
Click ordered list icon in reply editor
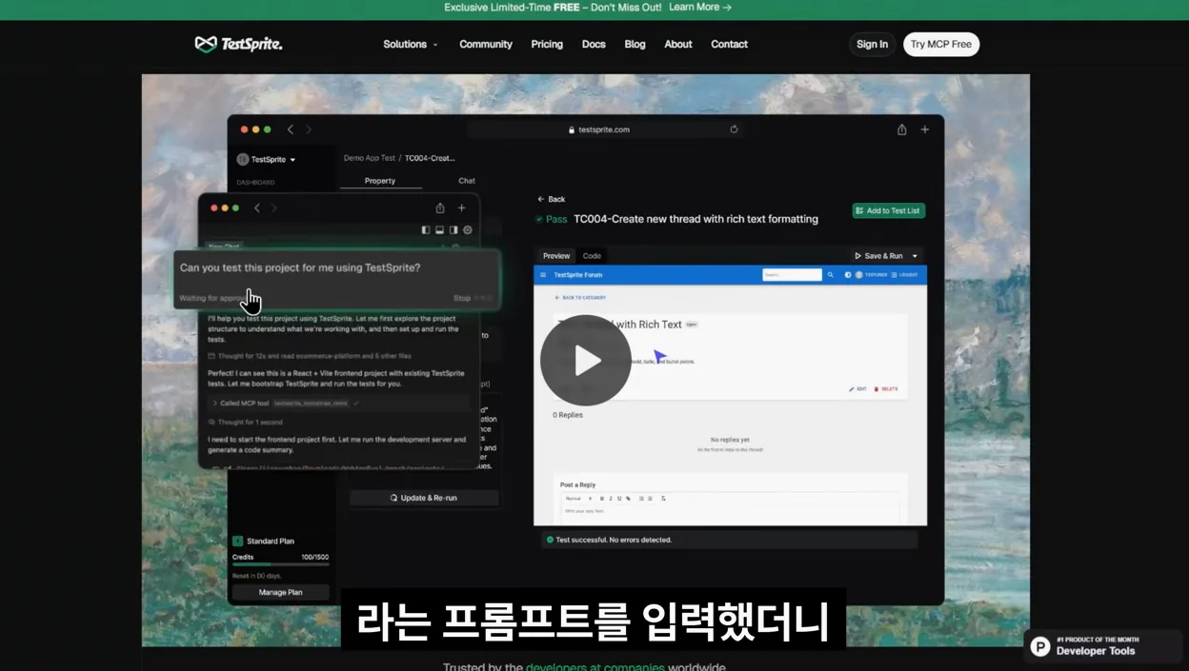(641, 499)
